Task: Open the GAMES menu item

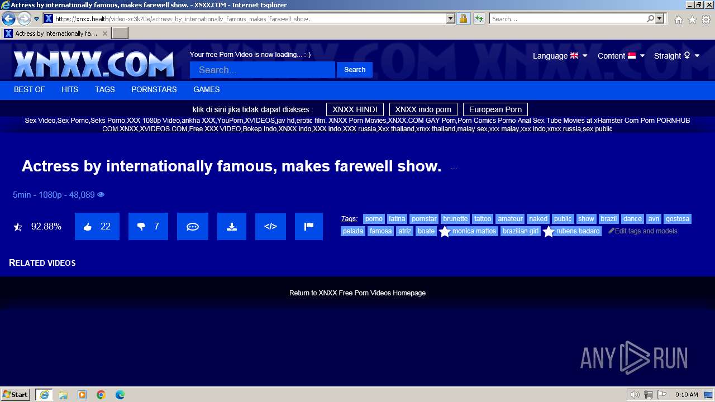Action: point(207,89)
